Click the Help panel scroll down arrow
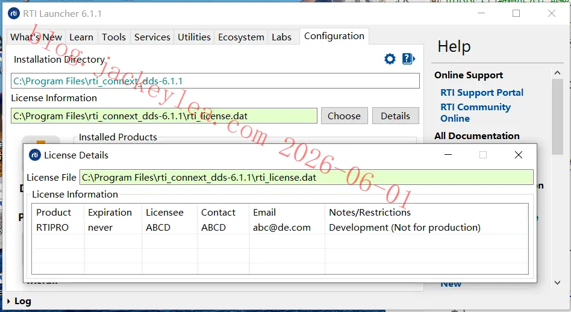Screen dimensions: 571x312 [557, 282]
